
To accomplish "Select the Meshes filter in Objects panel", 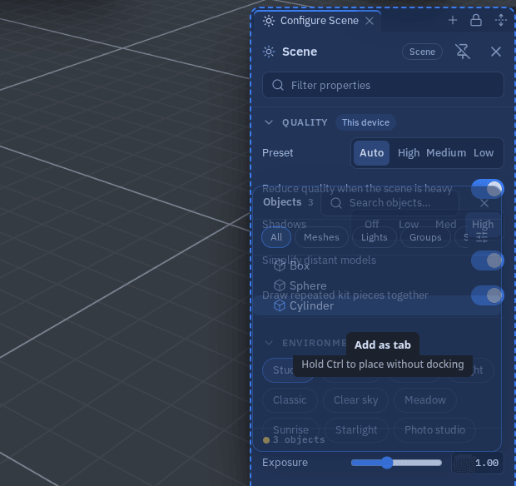I will [321, 237].
